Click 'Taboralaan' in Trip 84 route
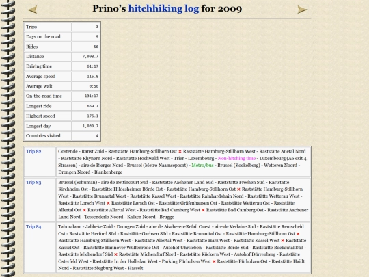This screenshot has width=369, height=277. pyautogui.click(x=70, y=227)
